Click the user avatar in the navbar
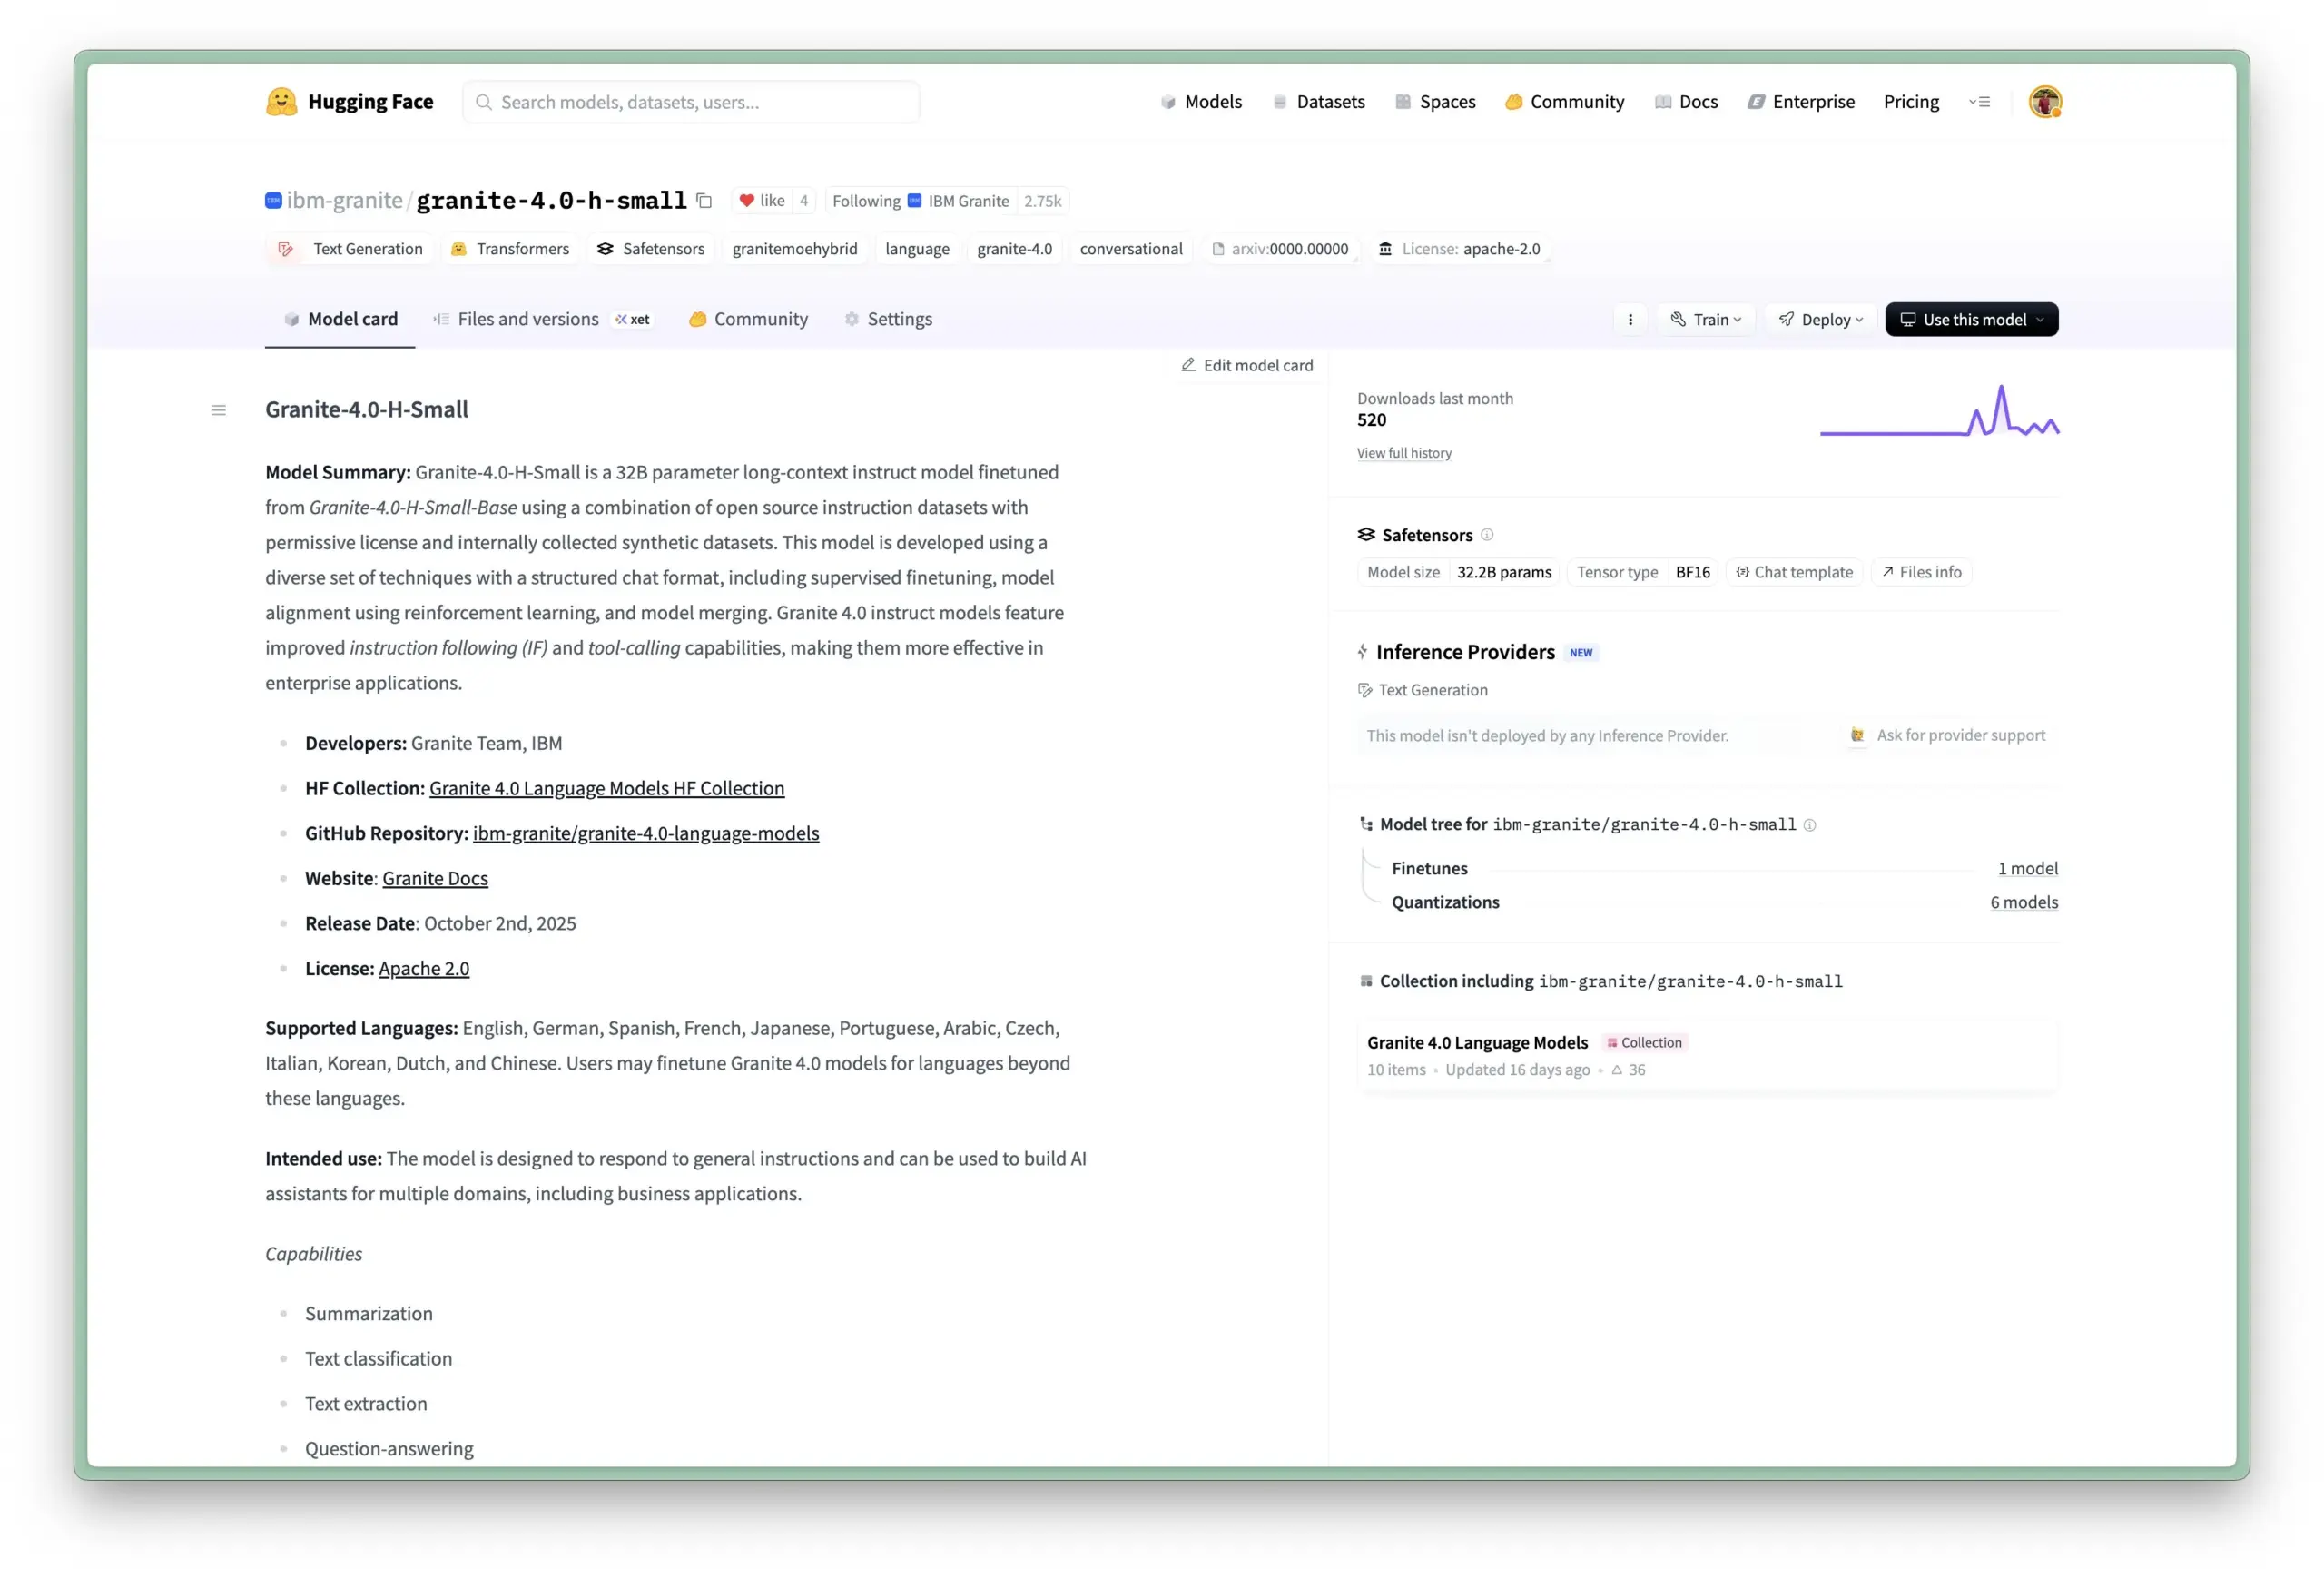 click(2045, 101)
